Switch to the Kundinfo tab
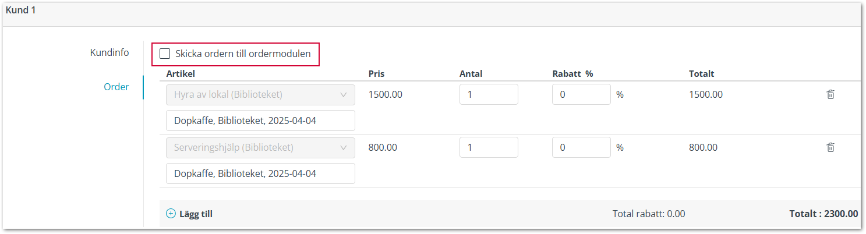866x234 pixels. click(x=109, y=52)
